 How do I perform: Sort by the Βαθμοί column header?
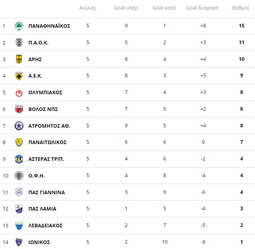point(240,8)
